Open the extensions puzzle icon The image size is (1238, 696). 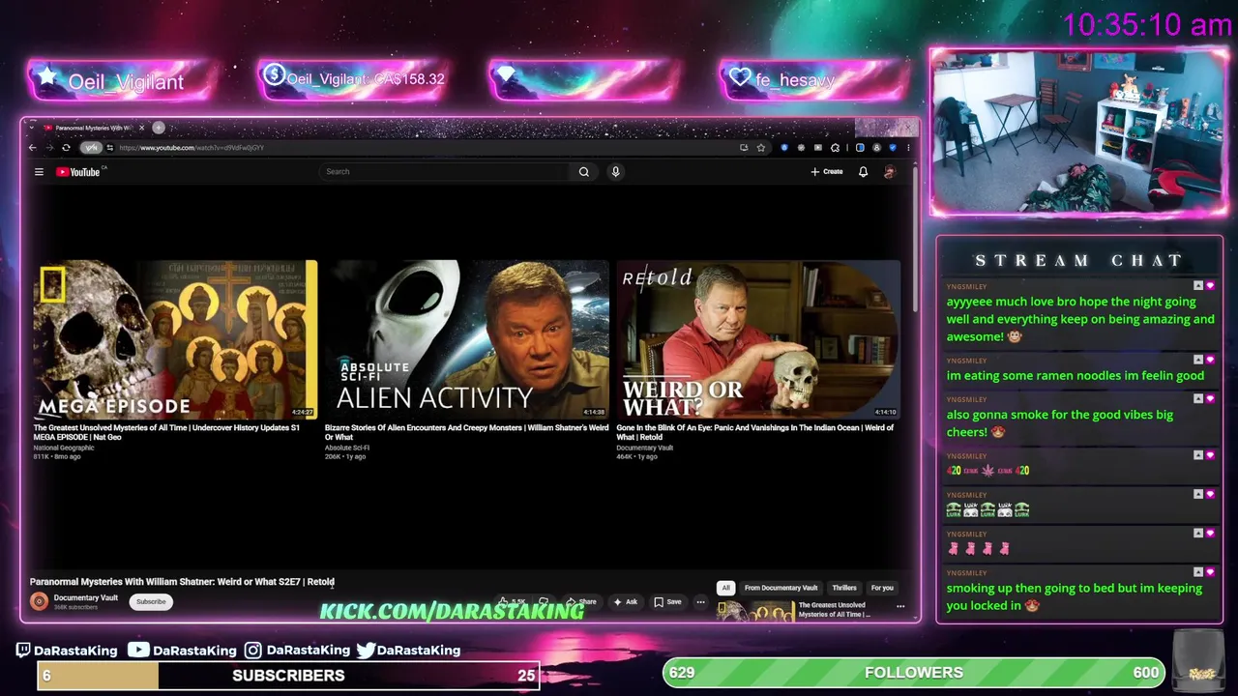(835, 148)
